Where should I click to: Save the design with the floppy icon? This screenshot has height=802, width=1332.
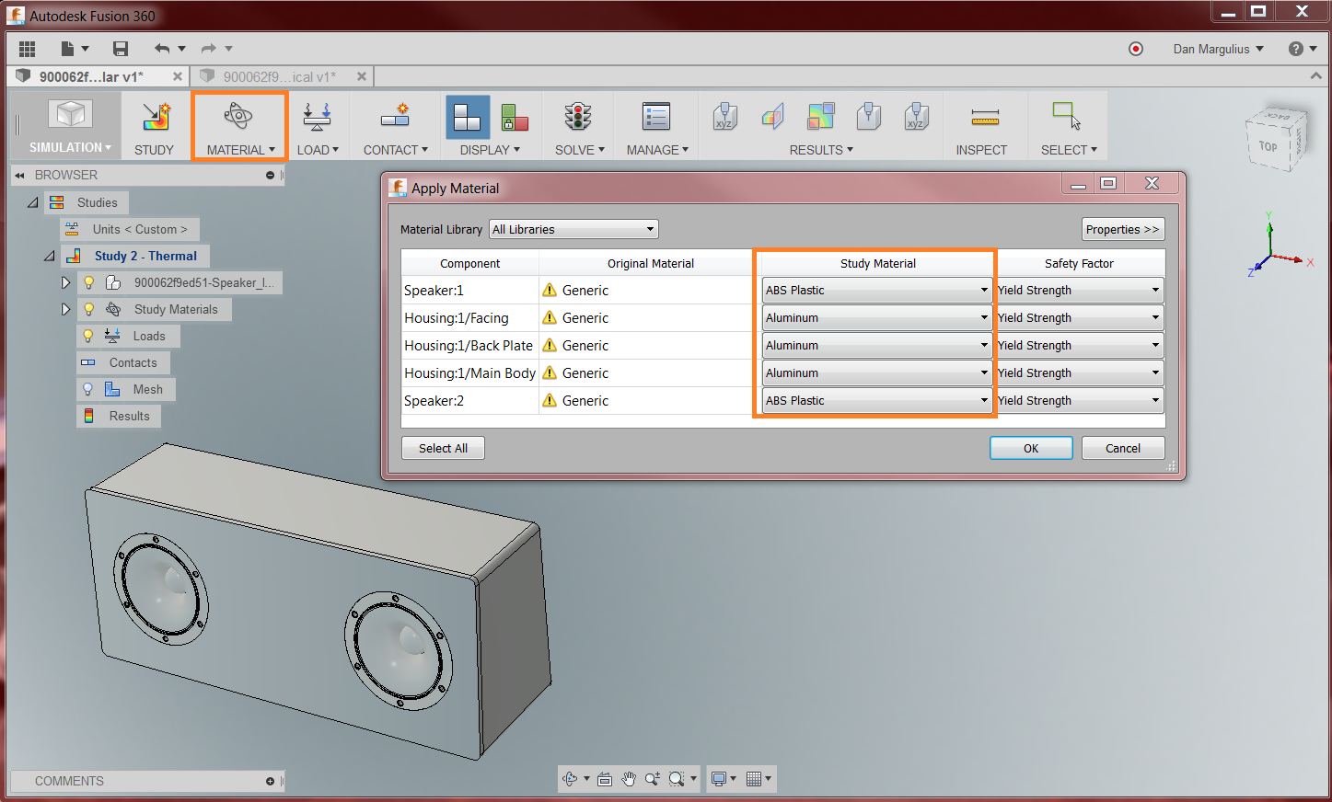click(121, 49)
